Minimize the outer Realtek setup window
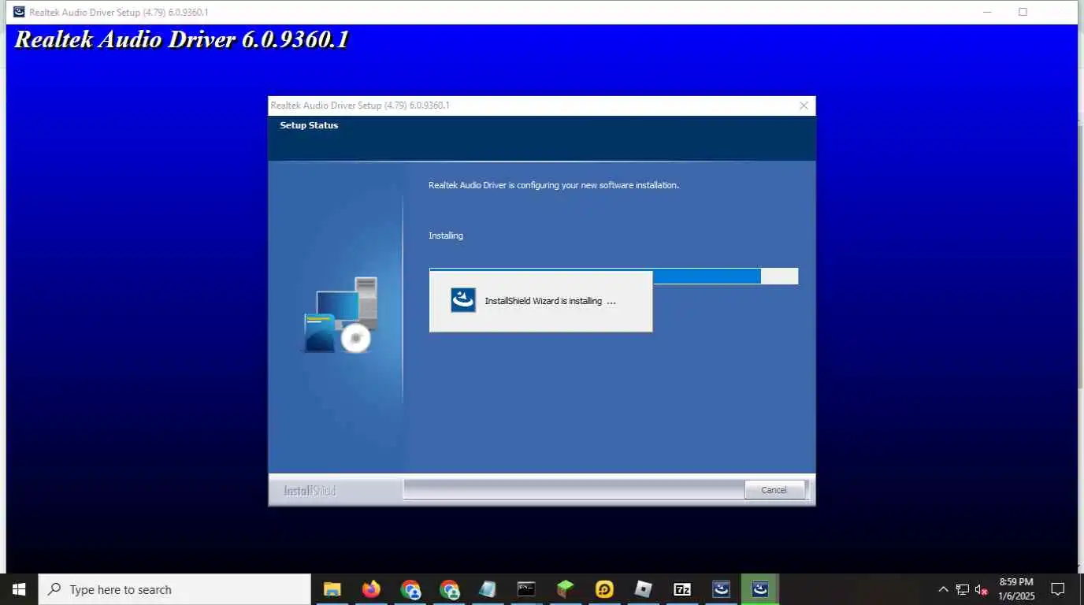 pos(988,12)
